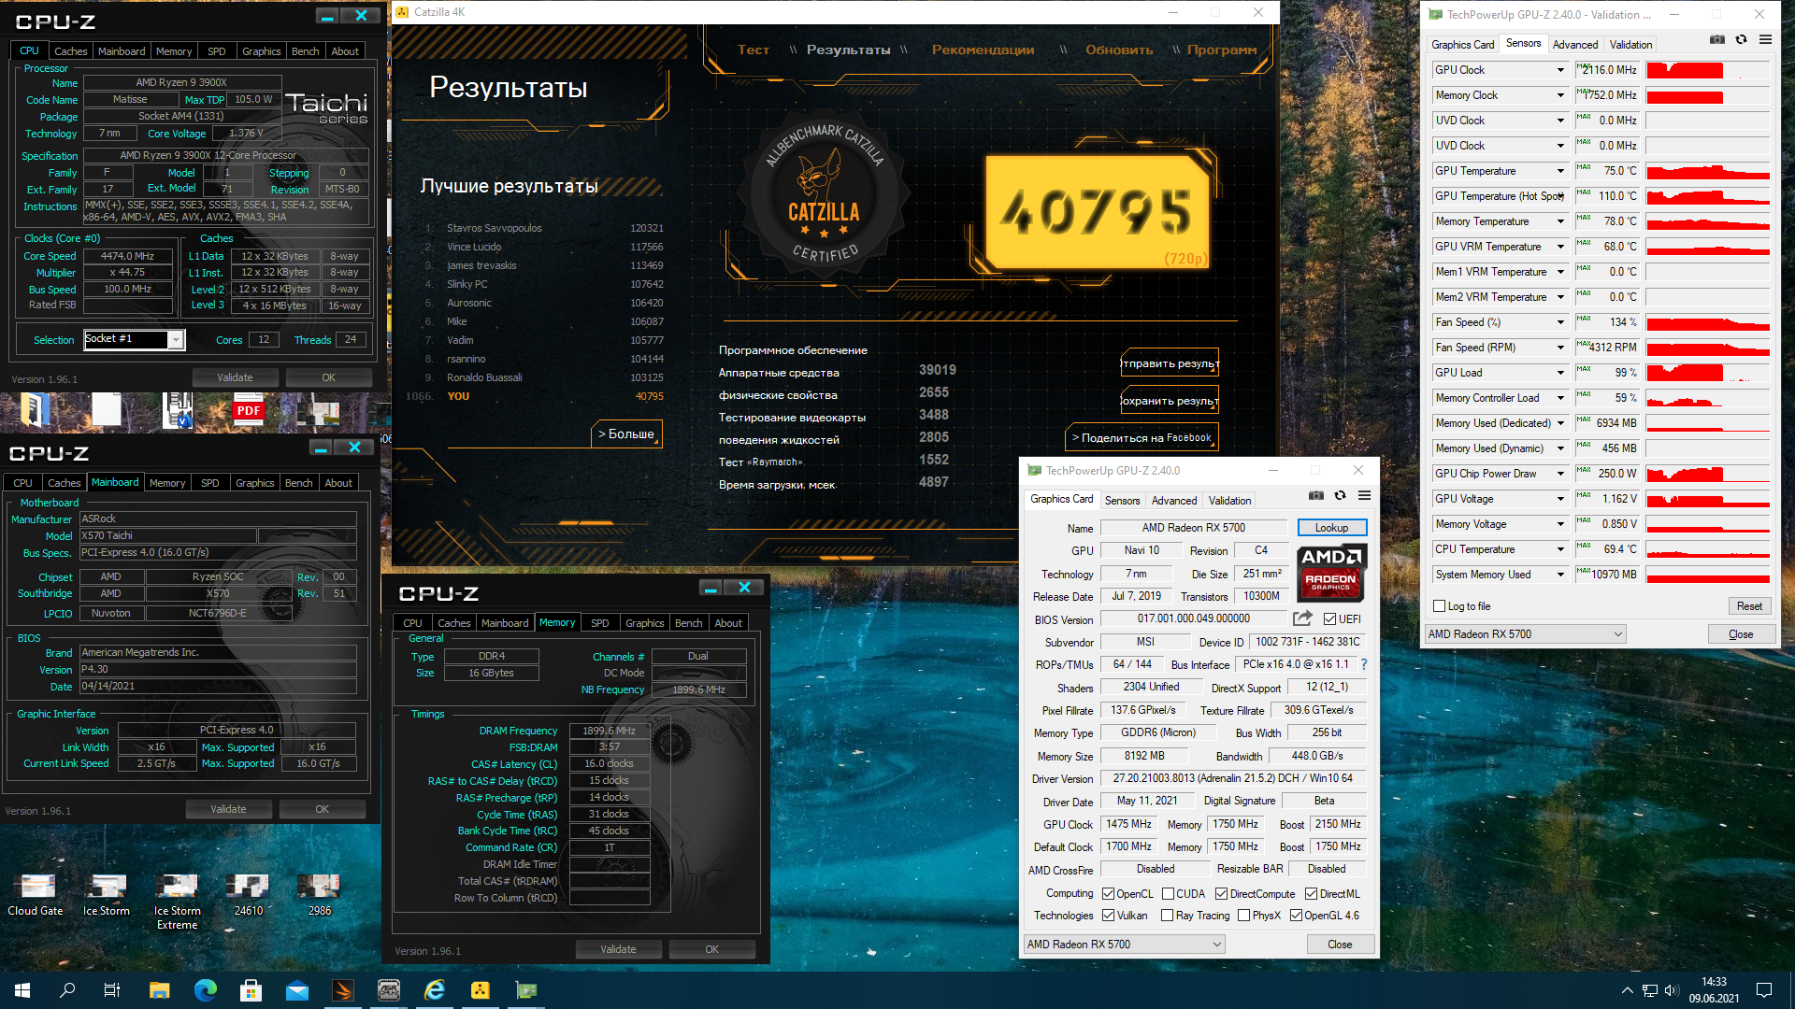The width and height of the screenshot is (1795, 1009).
Task: Click the BIOS export share icon
Action: [1302, 618]
